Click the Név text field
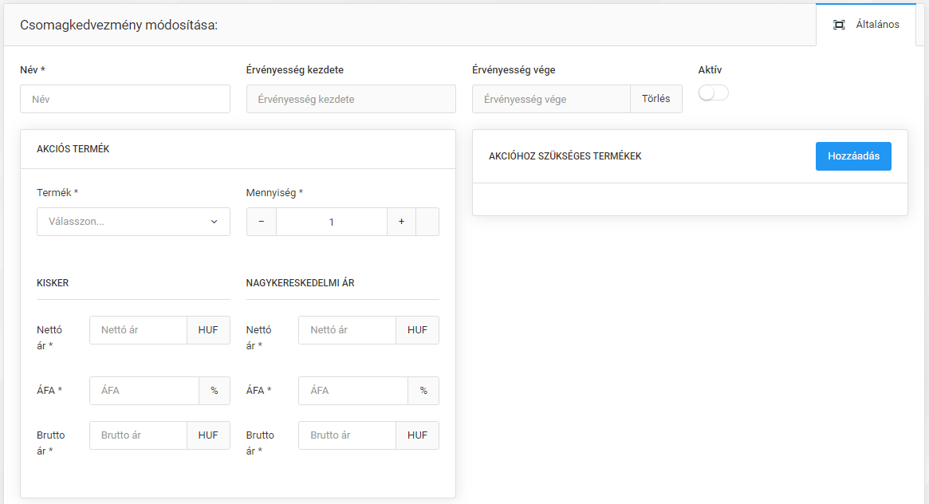929x504 pixels. tap(125, 100)
